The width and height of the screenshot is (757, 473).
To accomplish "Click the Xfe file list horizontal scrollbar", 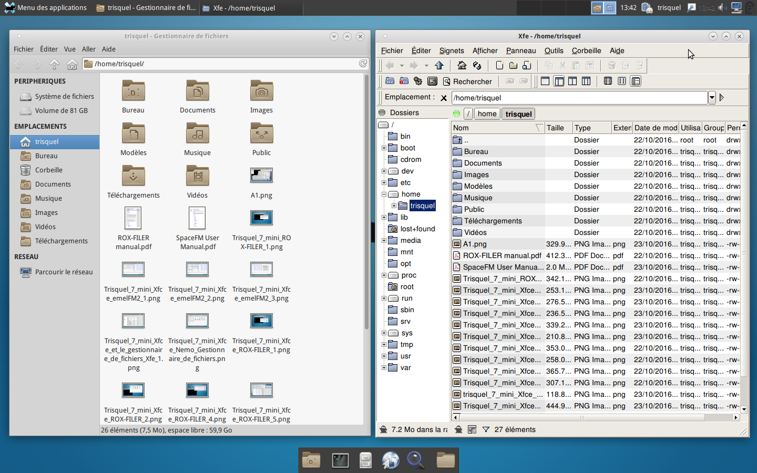I will (582, 418).
